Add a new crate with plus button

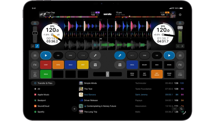pyautogui.click(x=74, y=109)
